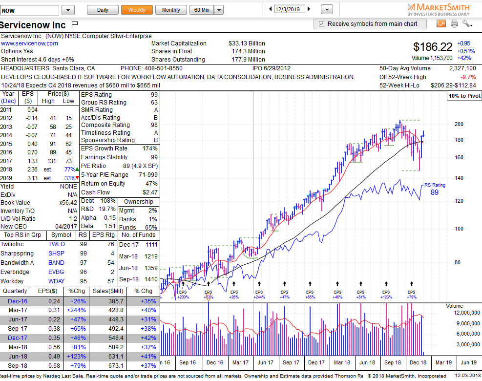482x381 pixels.
Task: Click the symbol input field containing NOW
Action: coord(29,10)
